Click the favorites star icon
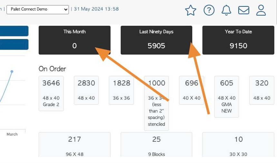 coord(191,10)
